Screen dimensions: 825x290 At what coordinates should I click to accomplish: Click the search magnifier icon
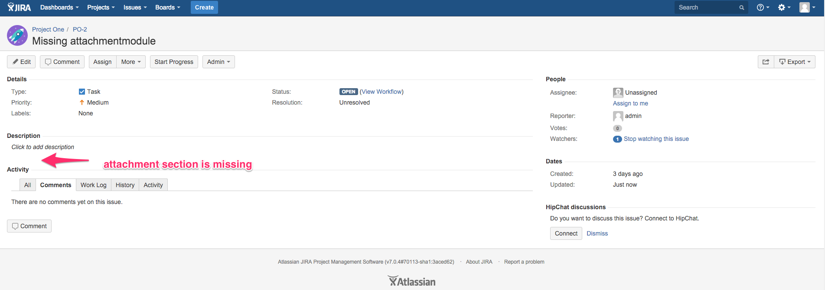tap(742, 8)
